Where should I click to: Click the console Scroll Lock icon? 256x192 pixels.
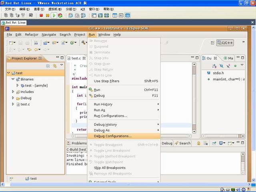[198, 143]
